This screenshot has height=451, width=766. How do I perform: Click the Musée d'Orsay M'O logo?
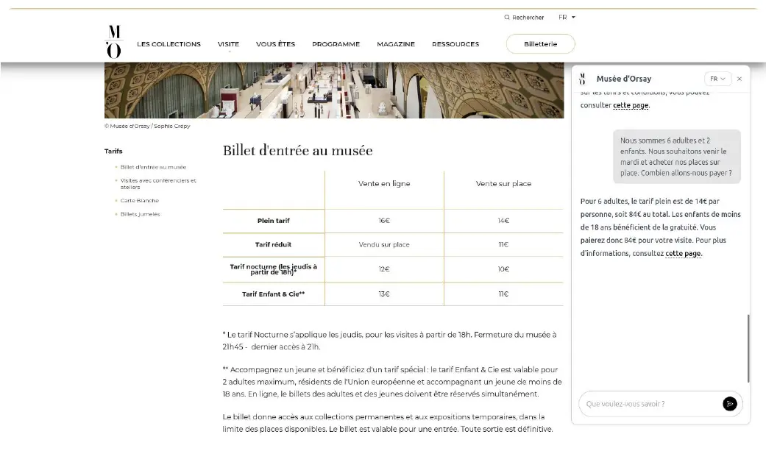[x=114, y=42]
